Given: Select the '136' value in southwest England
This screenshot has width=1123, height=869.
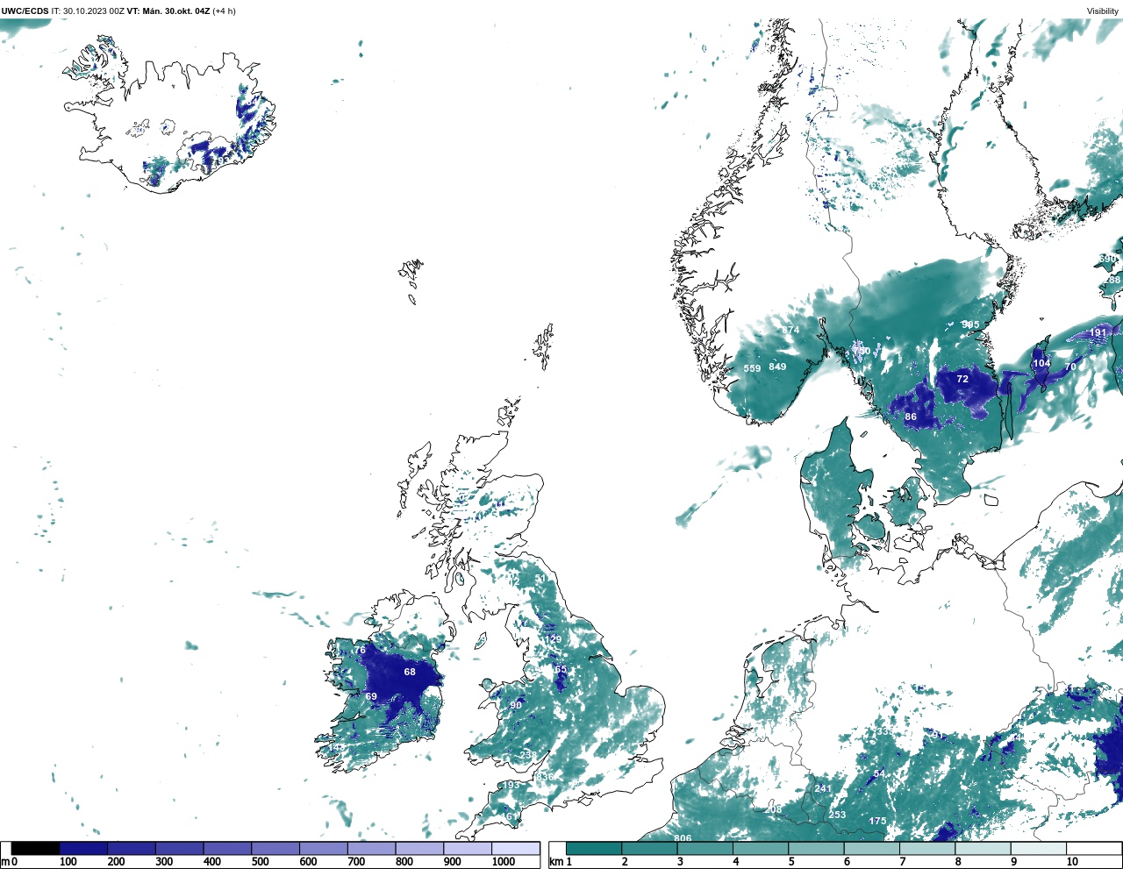Looking at the screenshot, I should (x=545, y=777).
